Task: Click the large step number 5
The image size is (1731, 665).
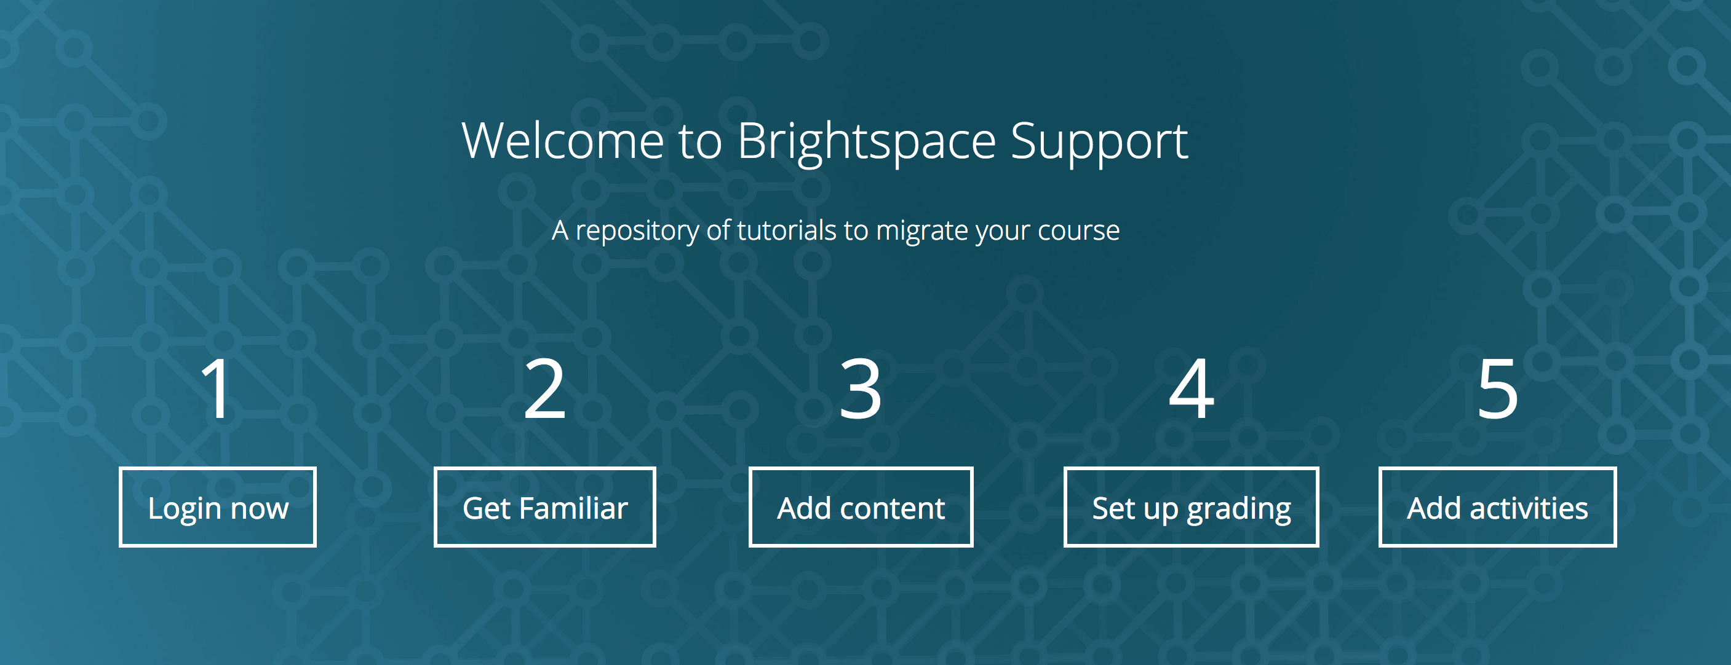Action: 1497,389
